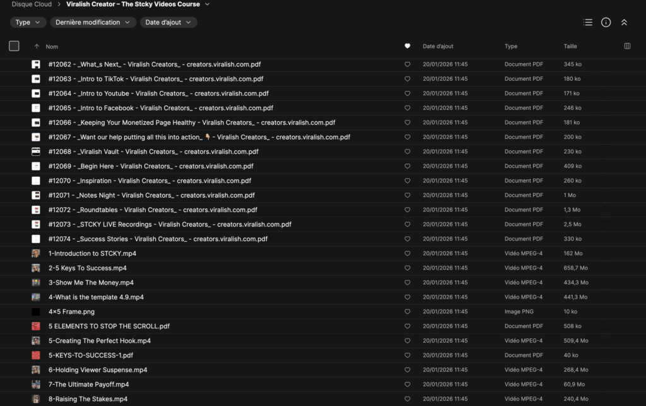Switch to list view layout icon
The width and height of the screenshot is (646, 406).
tap(588, 22)
